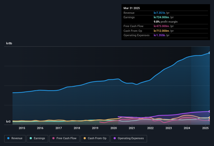The height and width of the screenshot is (146, 214).
Task: Click the 9.8% profit margin text
Action: [166, 22]
